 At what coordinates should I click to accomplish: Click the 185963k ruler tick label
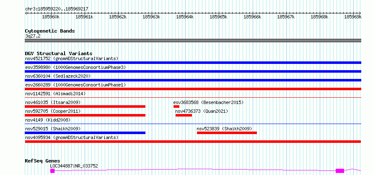pos(151,17)
